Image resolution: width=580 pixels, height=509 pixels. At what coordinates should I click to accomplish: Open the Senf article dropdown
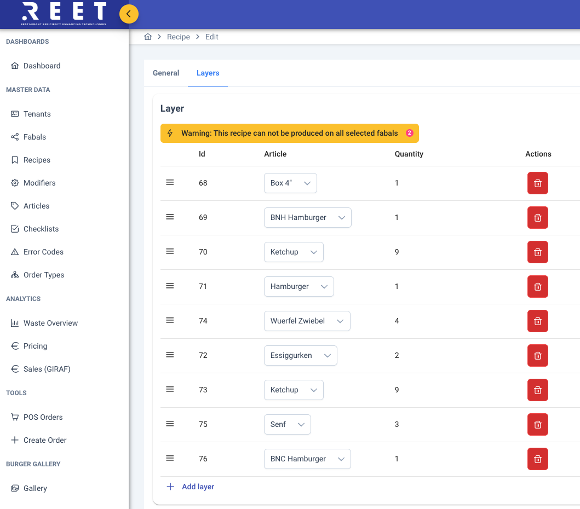287,425
